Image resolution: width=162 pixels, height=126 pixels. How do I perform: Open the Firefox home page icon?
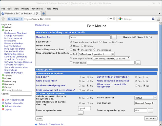tap(159, 19)
